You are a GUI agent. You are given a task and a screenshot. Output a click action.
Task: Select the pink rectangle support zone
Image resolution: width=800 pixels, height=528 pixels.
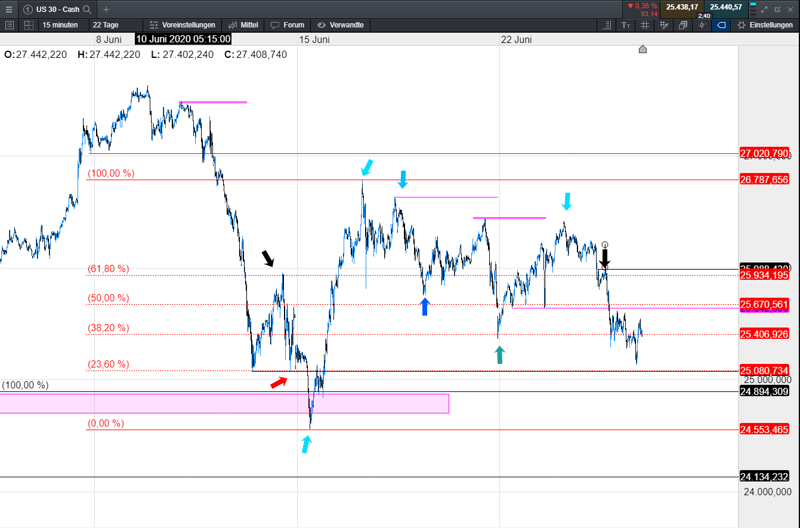224,403
